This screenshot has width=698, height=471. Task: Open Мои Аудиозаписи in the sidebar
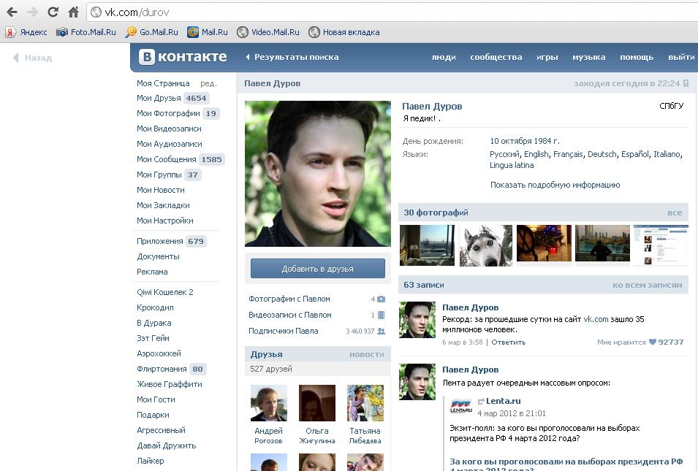pos(170,144)
